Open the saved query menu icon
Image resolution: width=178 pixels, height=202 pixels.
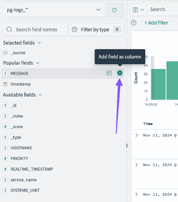point(138,10)
